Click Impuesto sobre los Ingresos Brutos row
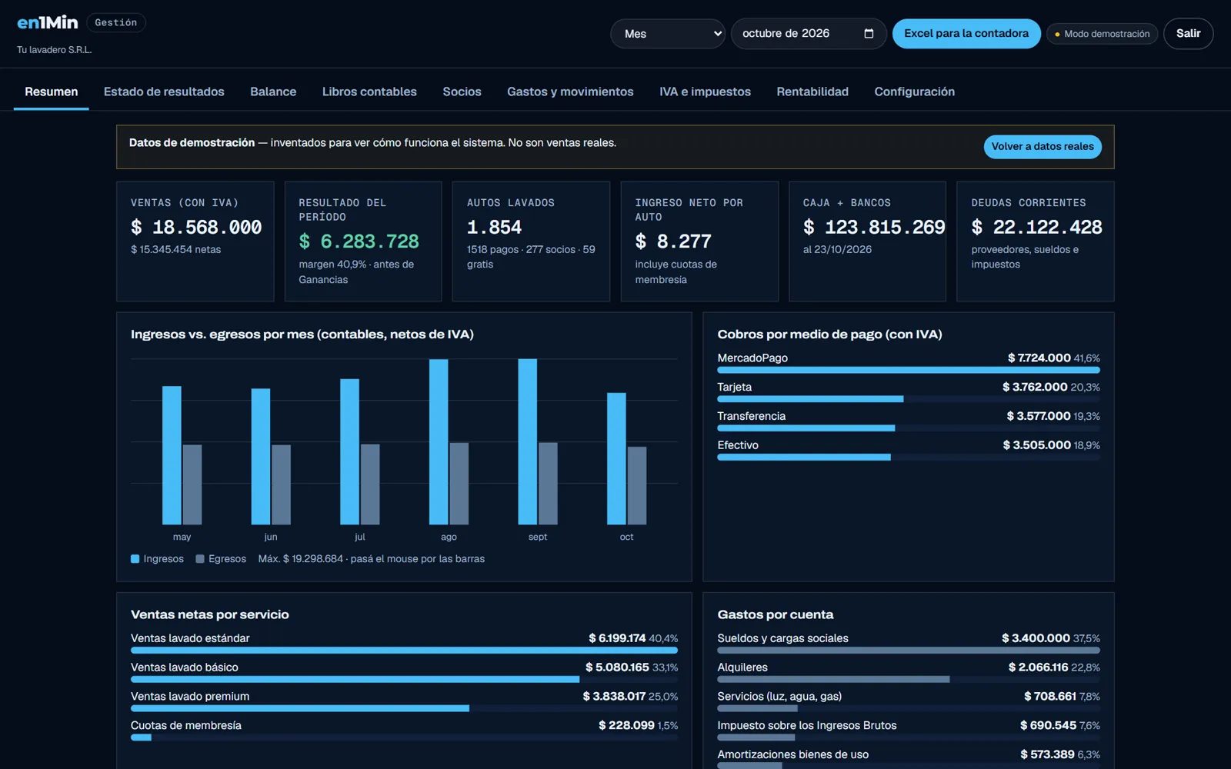Viewport: 1231px width, 769px height. point(909,730)
